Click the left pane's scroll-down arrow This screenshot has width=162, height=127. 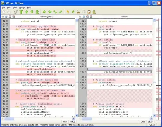(x=77, y=115)
